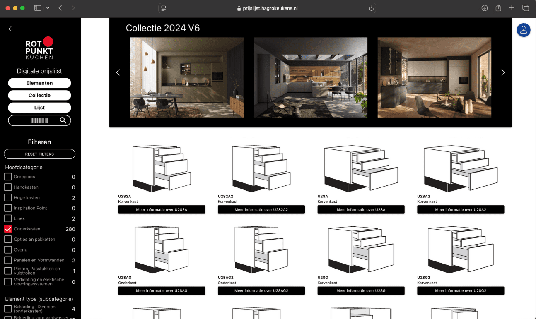Select the middle kitchen photo in carousel
536x319 pixels.
(x=311, y=77)
